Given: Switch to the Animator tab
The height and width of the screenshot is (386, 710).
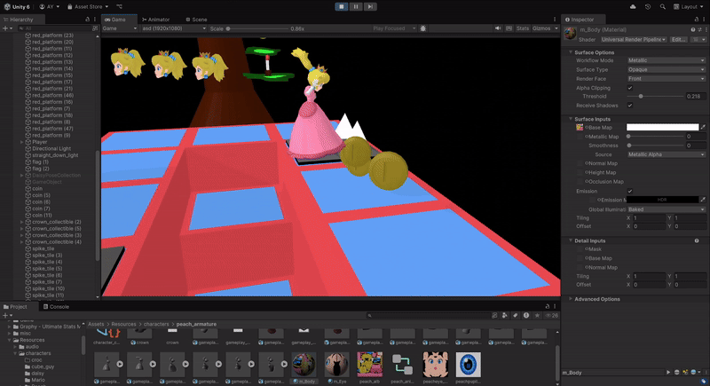Looking at the screenshot, I should (x=156, y=20).
